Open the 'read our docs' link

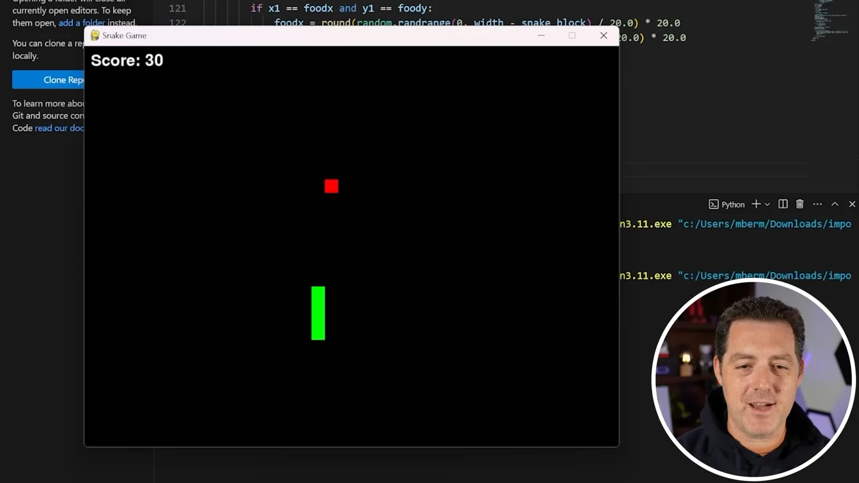coord(60,128)
